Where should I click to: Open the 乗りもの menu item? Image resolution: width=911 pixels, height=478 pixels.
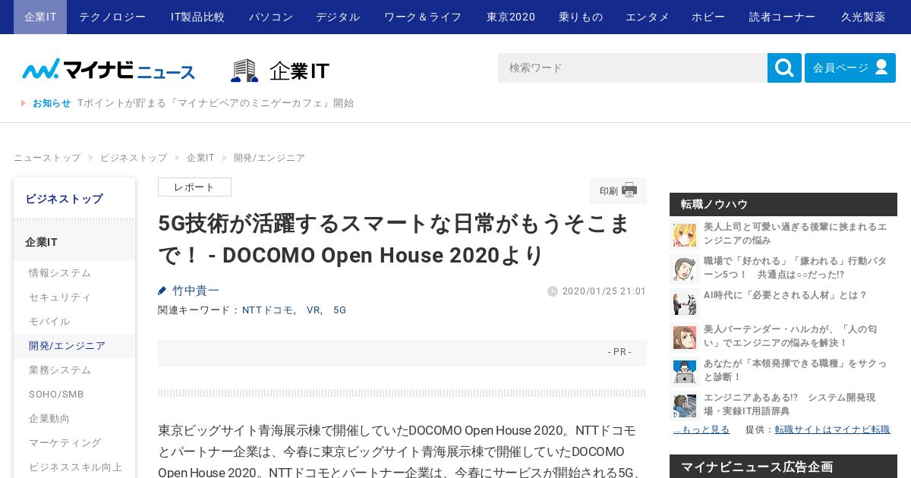click(x=581, y=17)
